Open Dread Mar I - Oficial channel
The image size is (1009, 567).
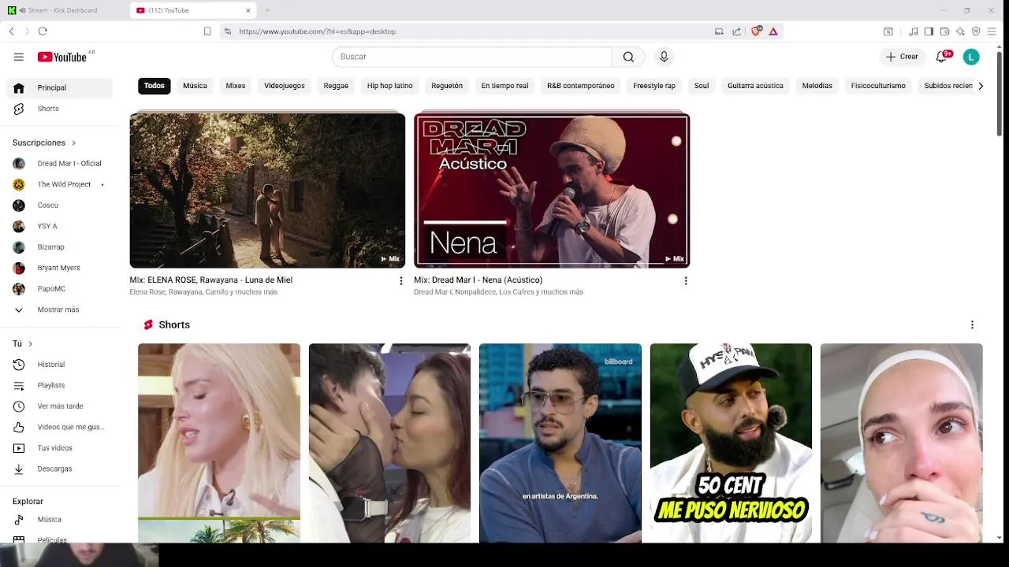pos(59,164)
